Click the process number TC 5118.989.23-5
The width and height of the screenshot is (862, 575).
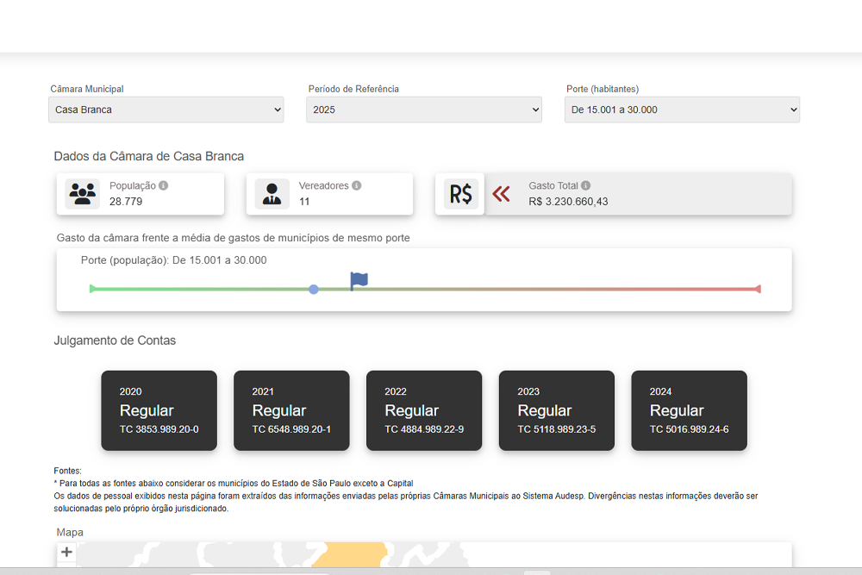click(556, 429)
